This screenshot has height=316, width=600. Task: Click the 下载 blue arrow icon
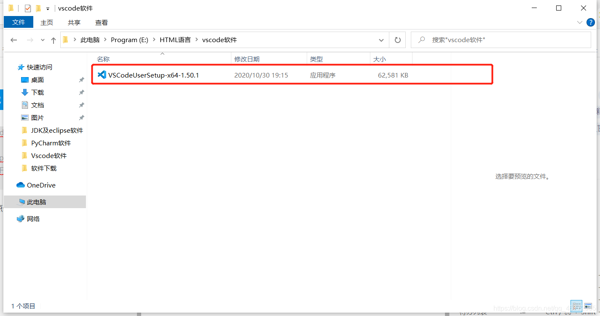[25, 92]
